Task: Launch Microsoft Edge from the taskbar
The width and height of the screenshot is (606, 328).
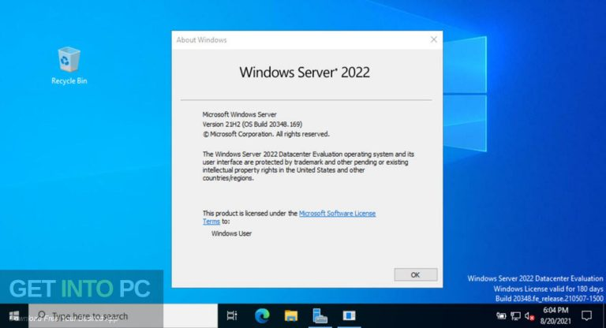Action: click(x=262, y=316)
